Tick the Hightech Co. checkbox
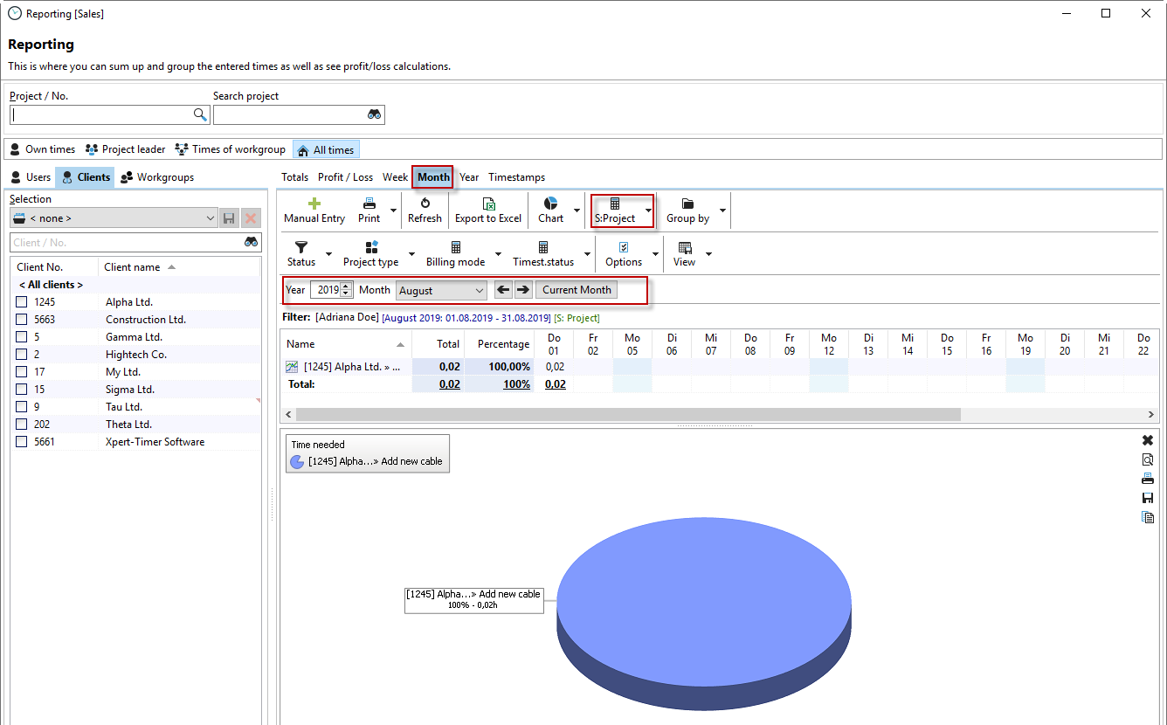Screen dimensions: 1167x725 click(22, 355)
